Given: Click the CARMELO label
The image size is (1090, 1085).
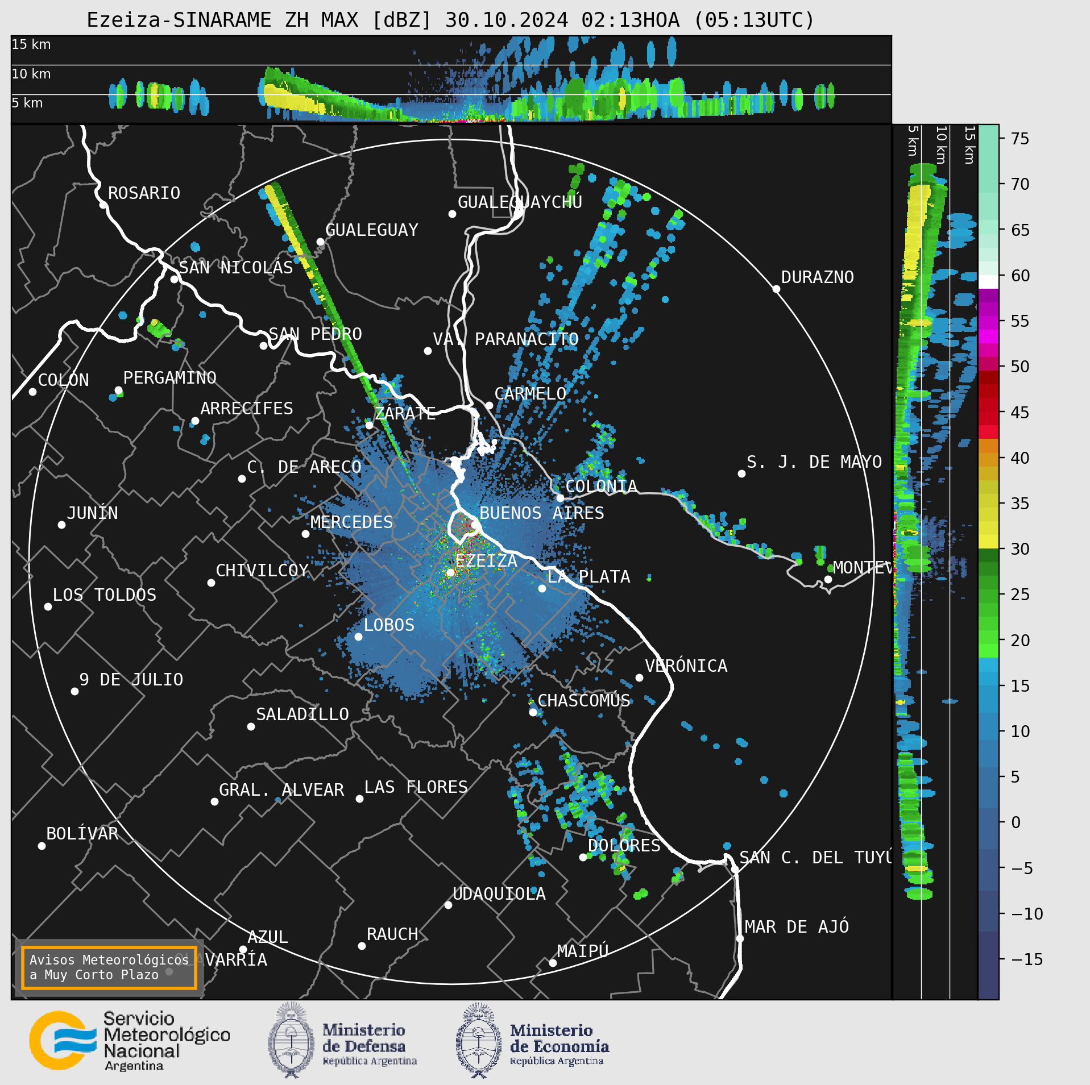Looking at the screenshot, I should pyautogui.click(x=530, y=394).
